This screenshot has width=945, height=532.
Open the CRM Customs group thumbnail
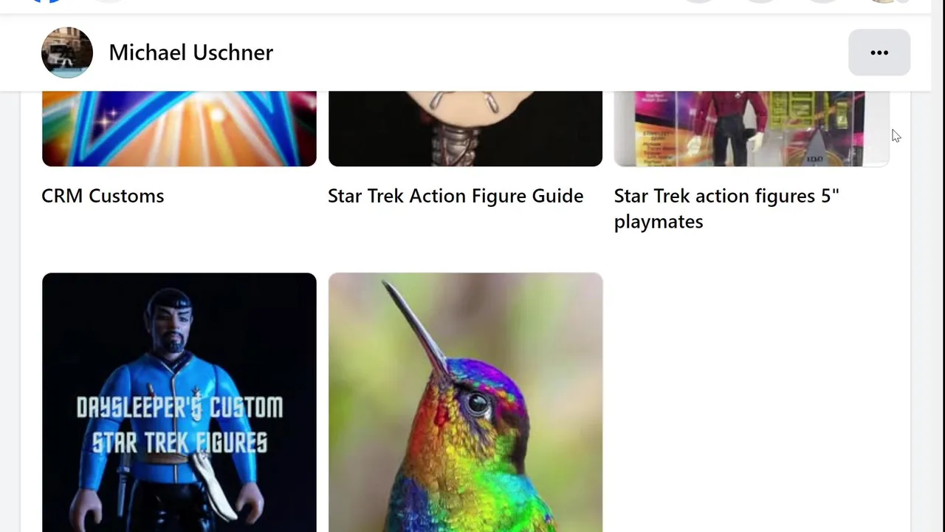click(x=179, y=129)
